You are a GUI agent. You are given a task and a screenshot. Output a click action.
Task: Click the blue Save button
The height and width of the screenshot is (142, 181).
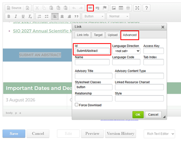tap(14, 133)
